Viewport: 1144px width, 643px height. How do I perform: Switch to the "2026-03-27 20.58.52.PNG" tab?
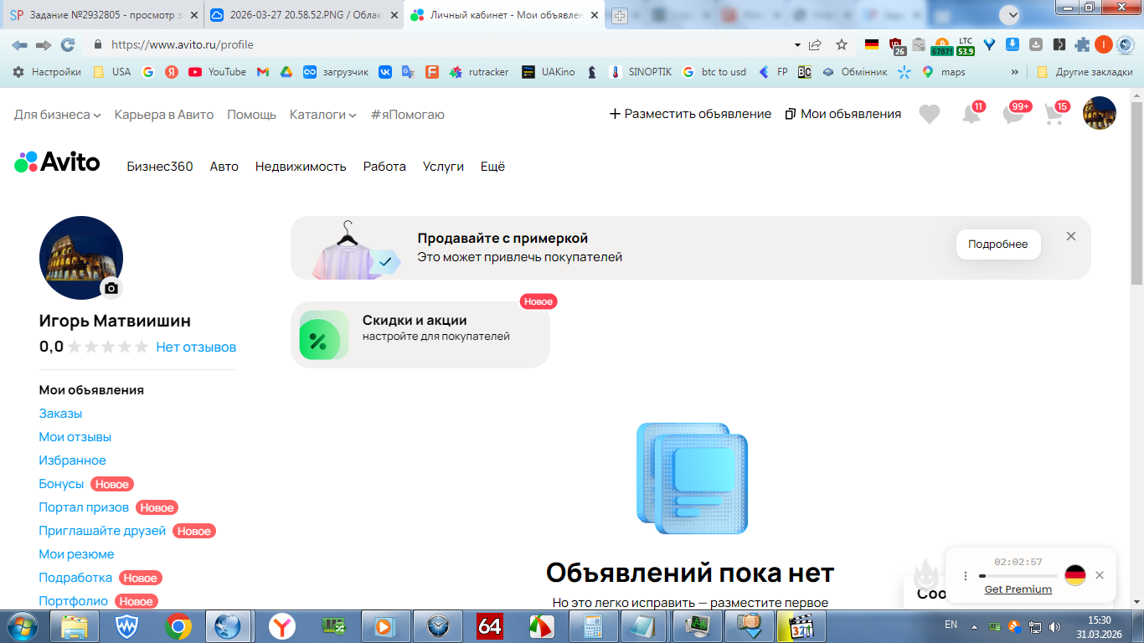click(x=303, y=16)
